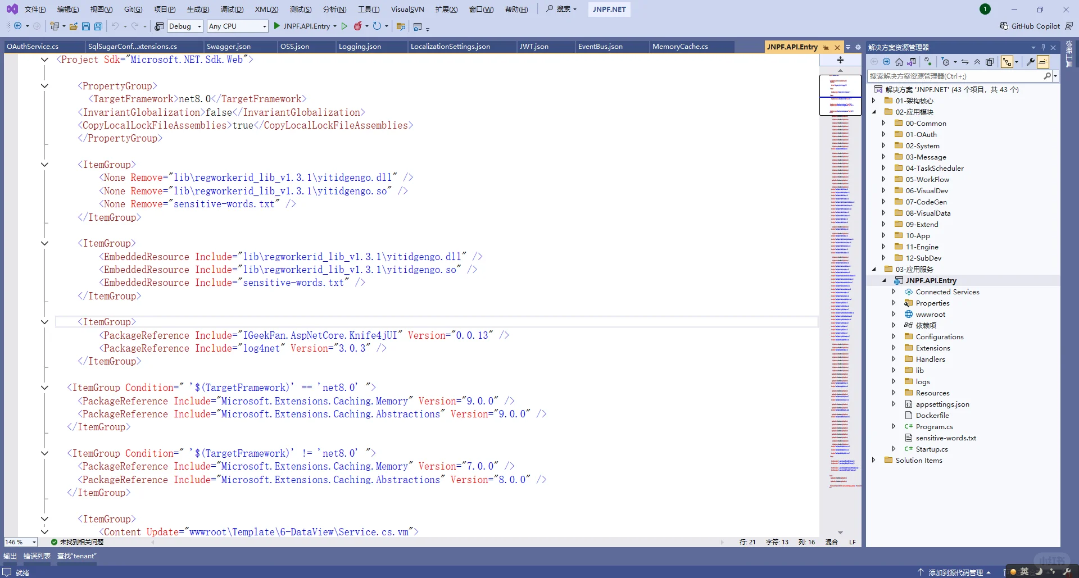Collapse the 02-应用模块 folder

(x=874, y=112)
